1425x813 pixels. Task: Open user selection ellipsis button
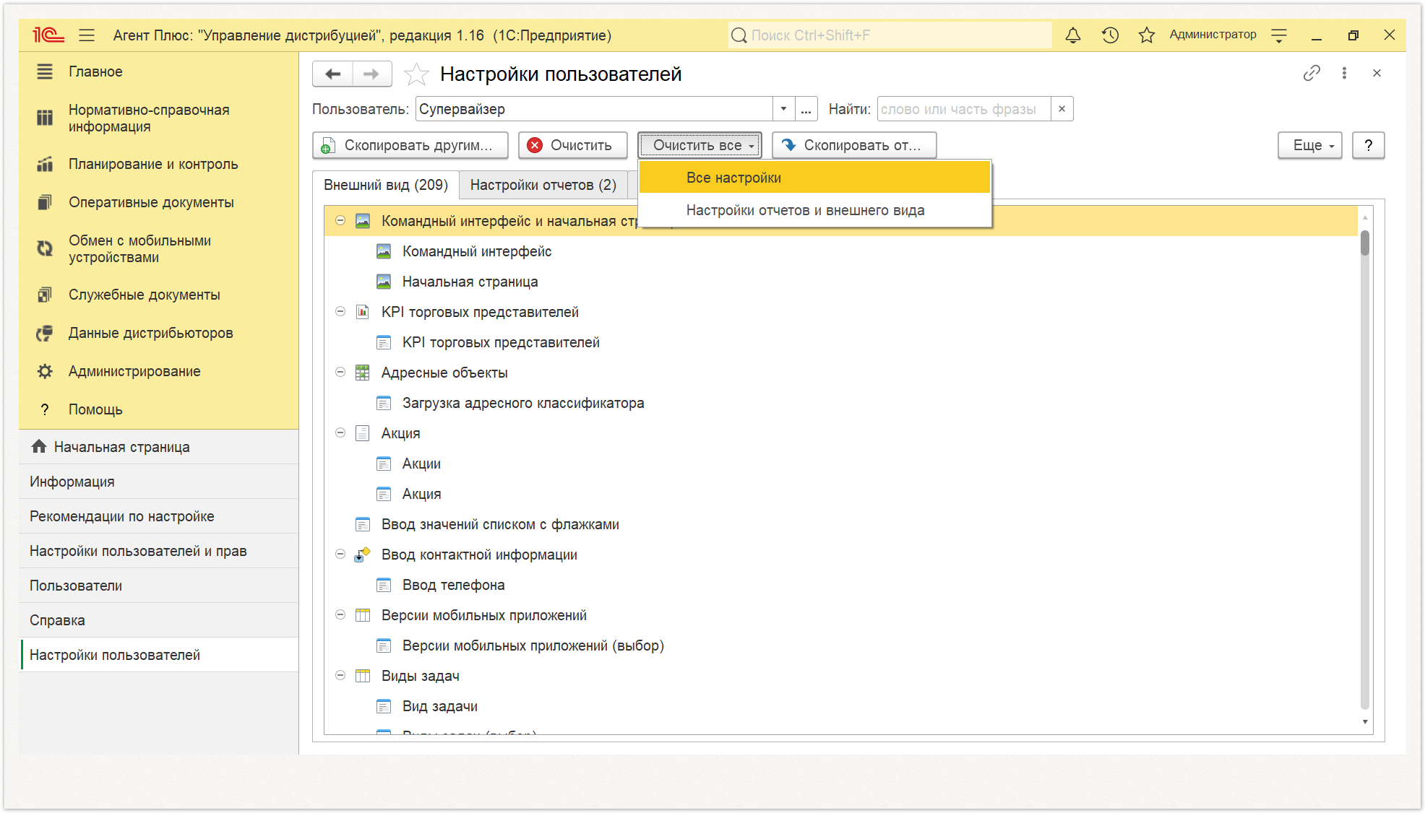806,109
